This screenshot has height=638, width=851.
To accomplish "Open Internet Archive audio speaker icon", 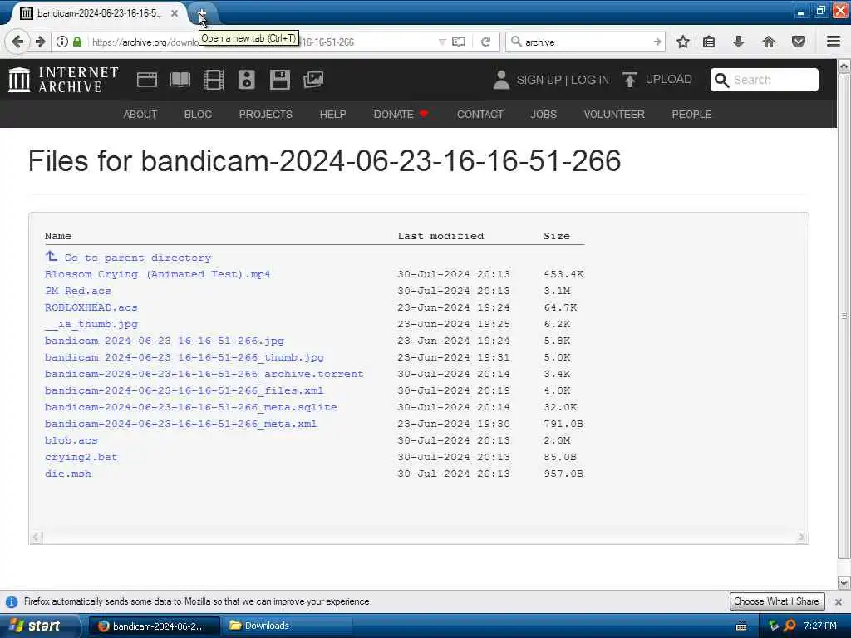I will click(246, 80).
